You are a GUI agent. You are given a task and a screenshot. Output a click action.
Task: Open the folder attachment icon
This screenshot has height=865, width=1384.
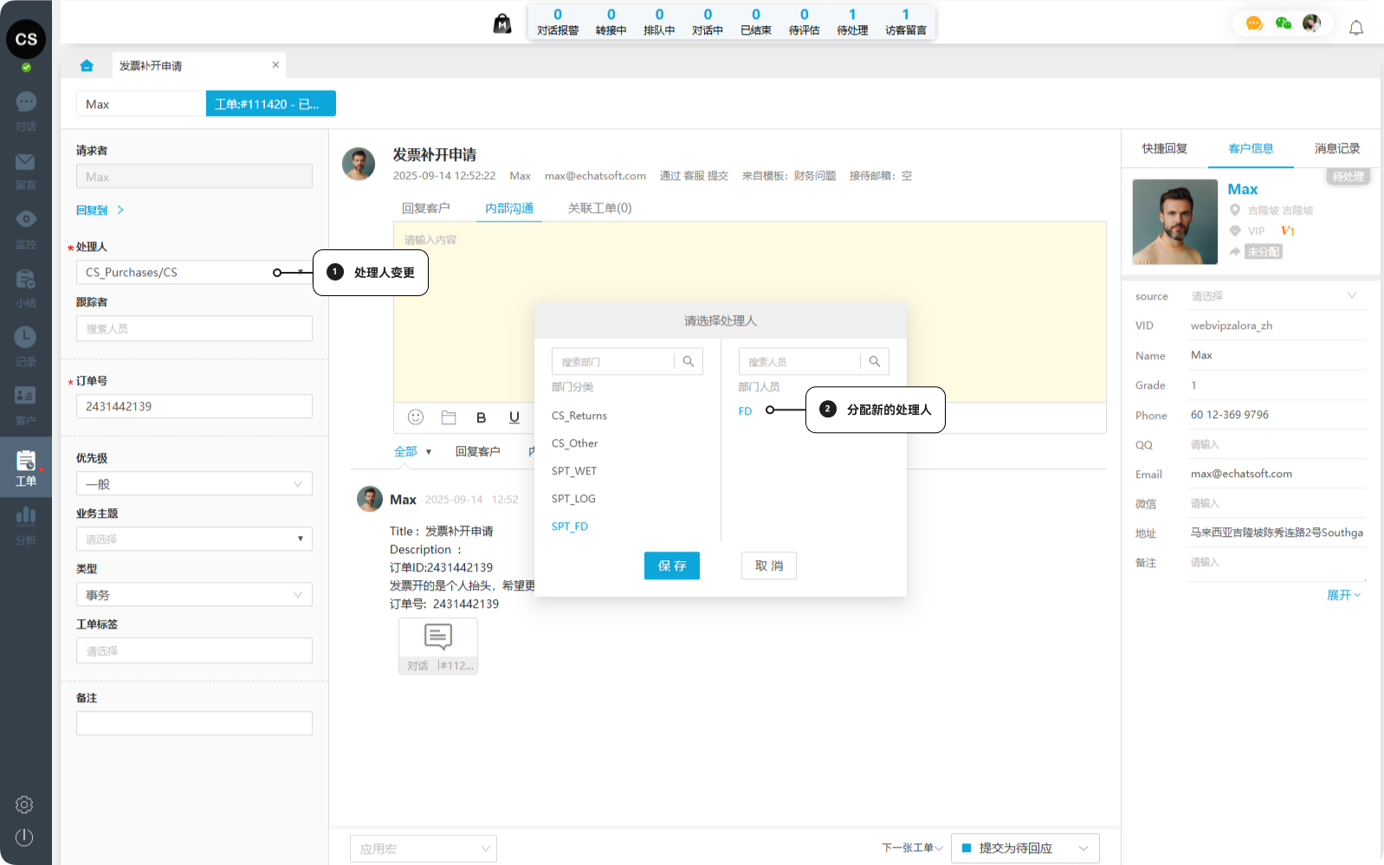449,417
